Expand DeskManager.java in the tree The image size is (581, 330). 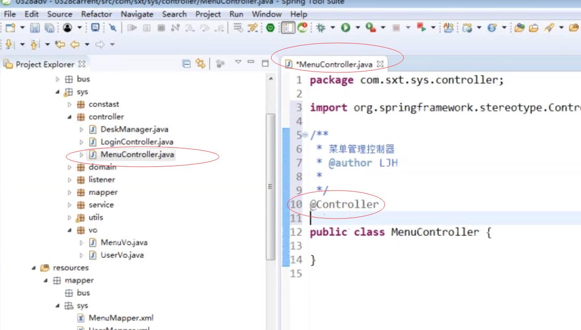82,130
